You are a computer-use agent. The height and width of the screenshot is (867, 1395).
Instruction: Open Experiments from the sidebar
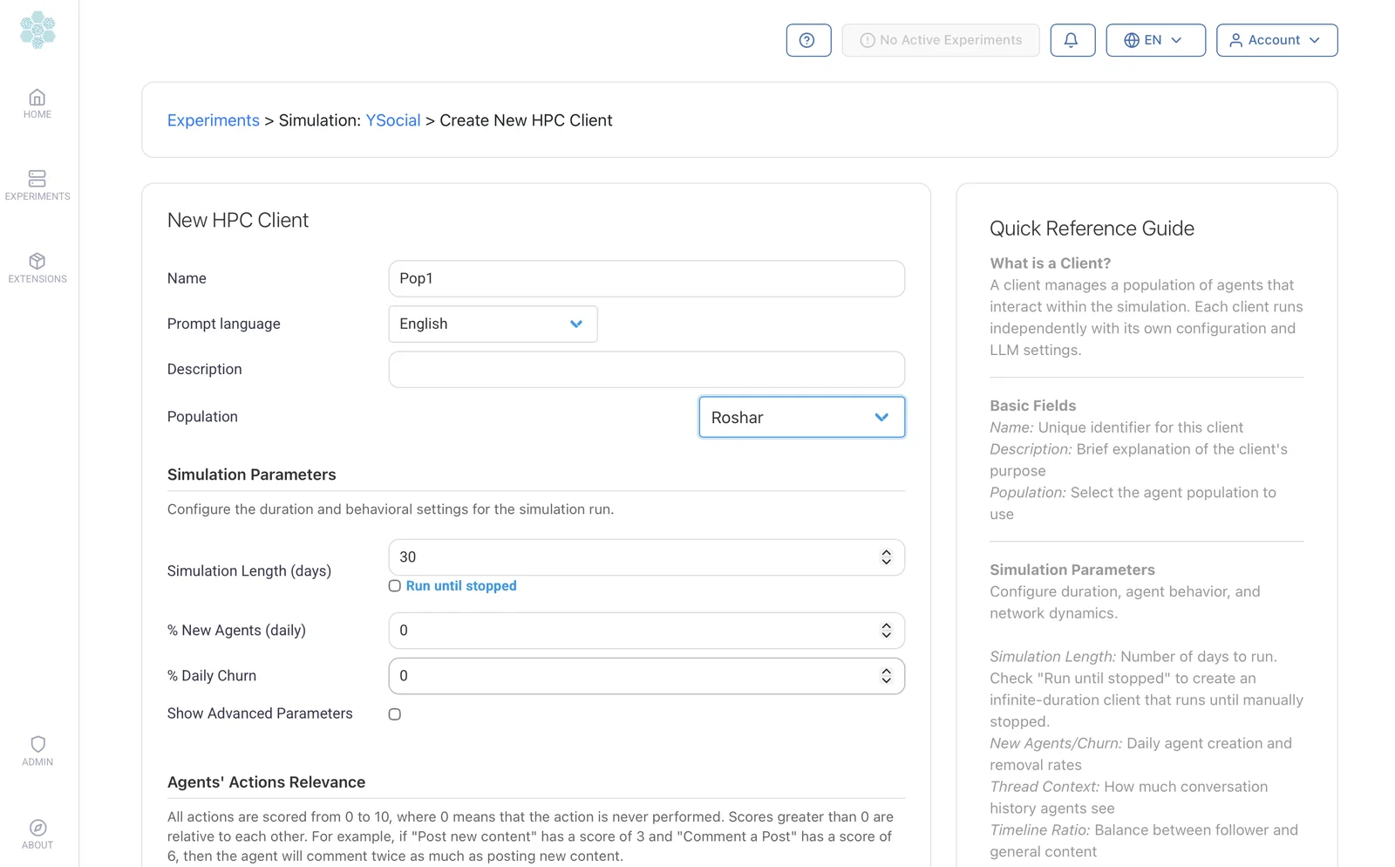point(37,186)
